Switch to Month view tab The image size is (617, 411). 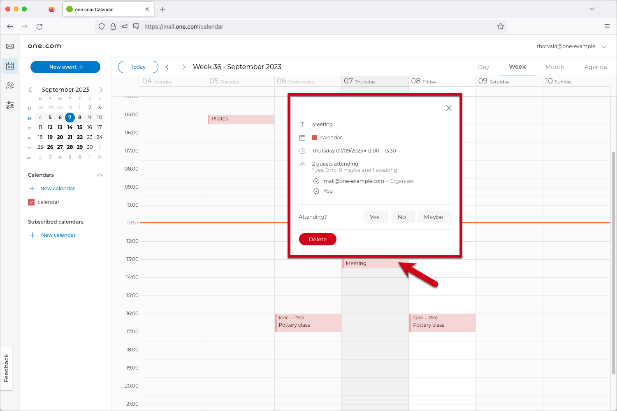554,67
